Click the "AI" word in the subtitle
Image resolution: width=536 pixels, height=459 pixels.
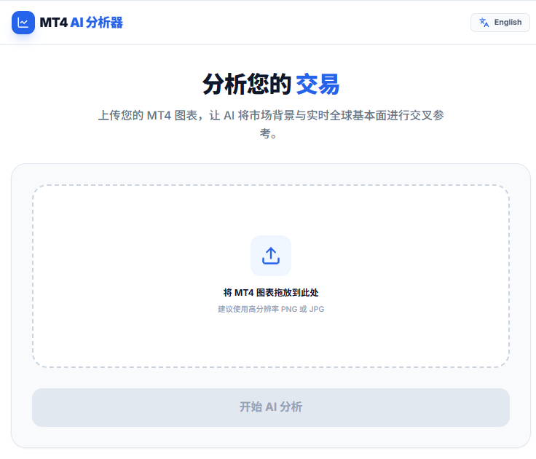[x=229, y=116]
